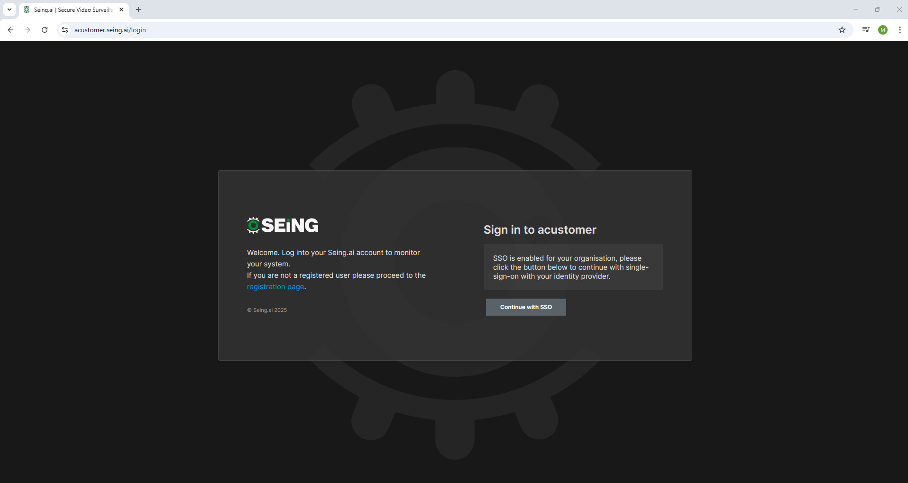Open the registration page link
Image resolution: width=908 pixels, height=483 pixels.
coord(275,286)
